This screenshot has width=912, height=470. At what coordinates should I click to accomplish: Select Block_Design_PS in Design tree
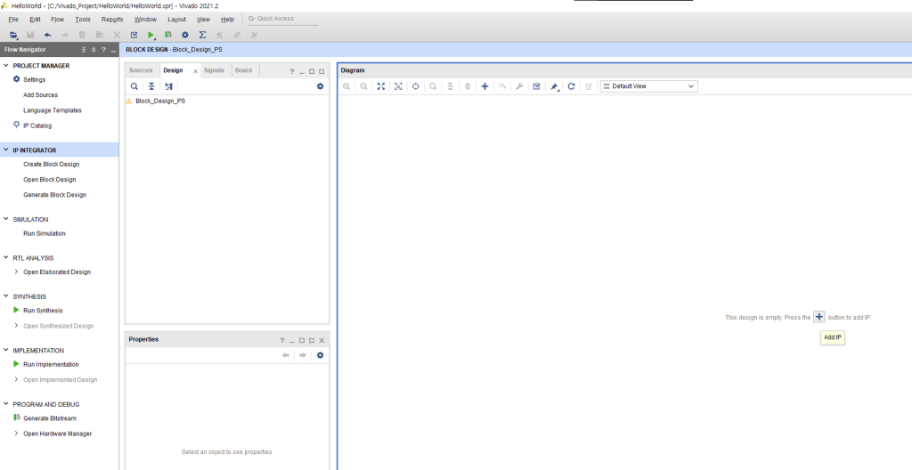click(x=160, y=101)
